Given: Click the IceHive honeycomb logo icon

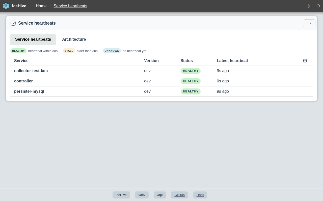Looking at the screenshot, I should click(x=6, y=6).
